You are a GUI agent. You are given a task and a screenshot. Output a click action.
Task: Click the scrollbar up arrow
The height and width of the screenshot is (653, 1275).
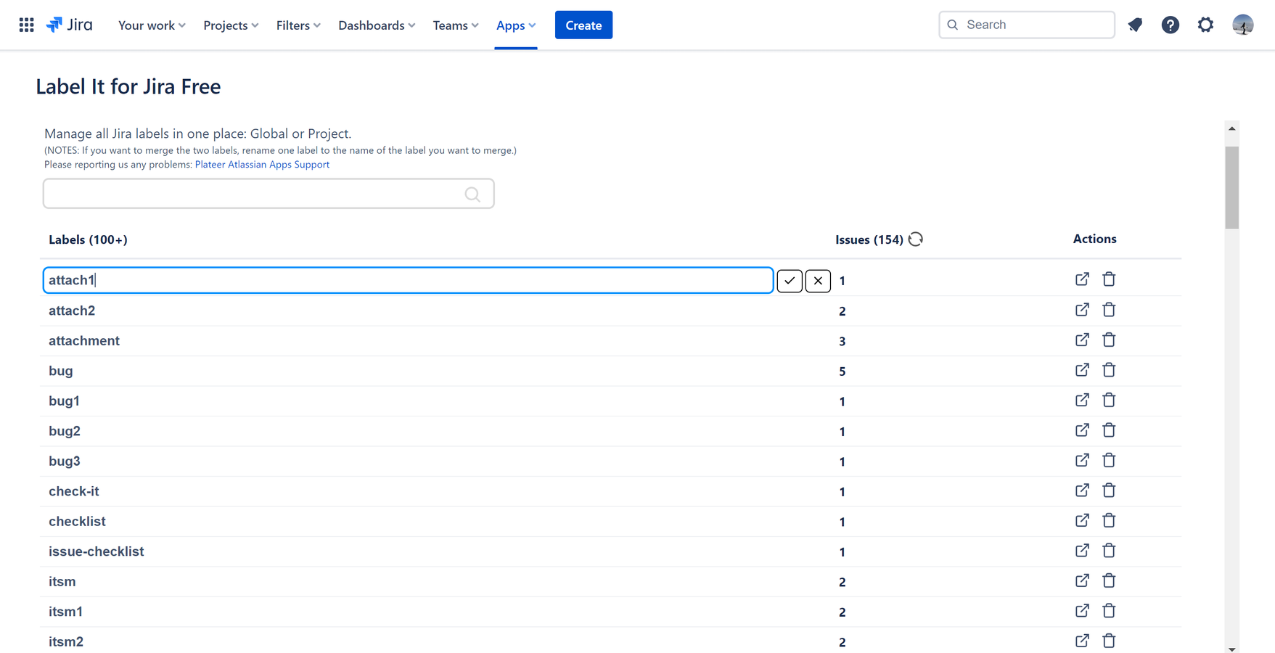point(1231,128)
